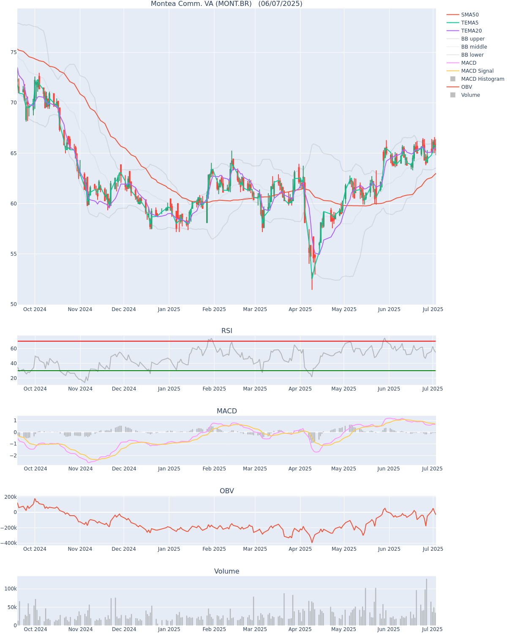Click the Volume subplot title
The height and width of the screenshot is (634, 507).
(227, 571)
